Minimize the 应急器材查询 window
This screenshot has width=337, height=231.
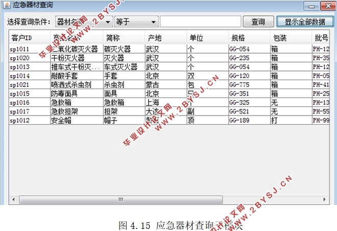pos(311,6)
